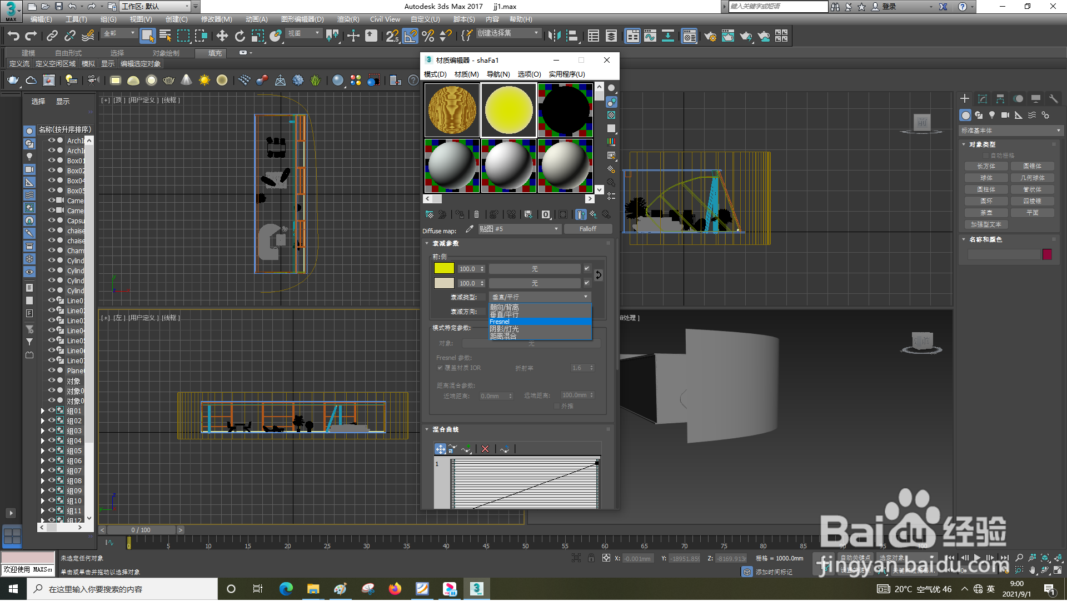Open the Modify command panel tab
This screenshot has width=1067, height=601.
[x=982, y=99]
